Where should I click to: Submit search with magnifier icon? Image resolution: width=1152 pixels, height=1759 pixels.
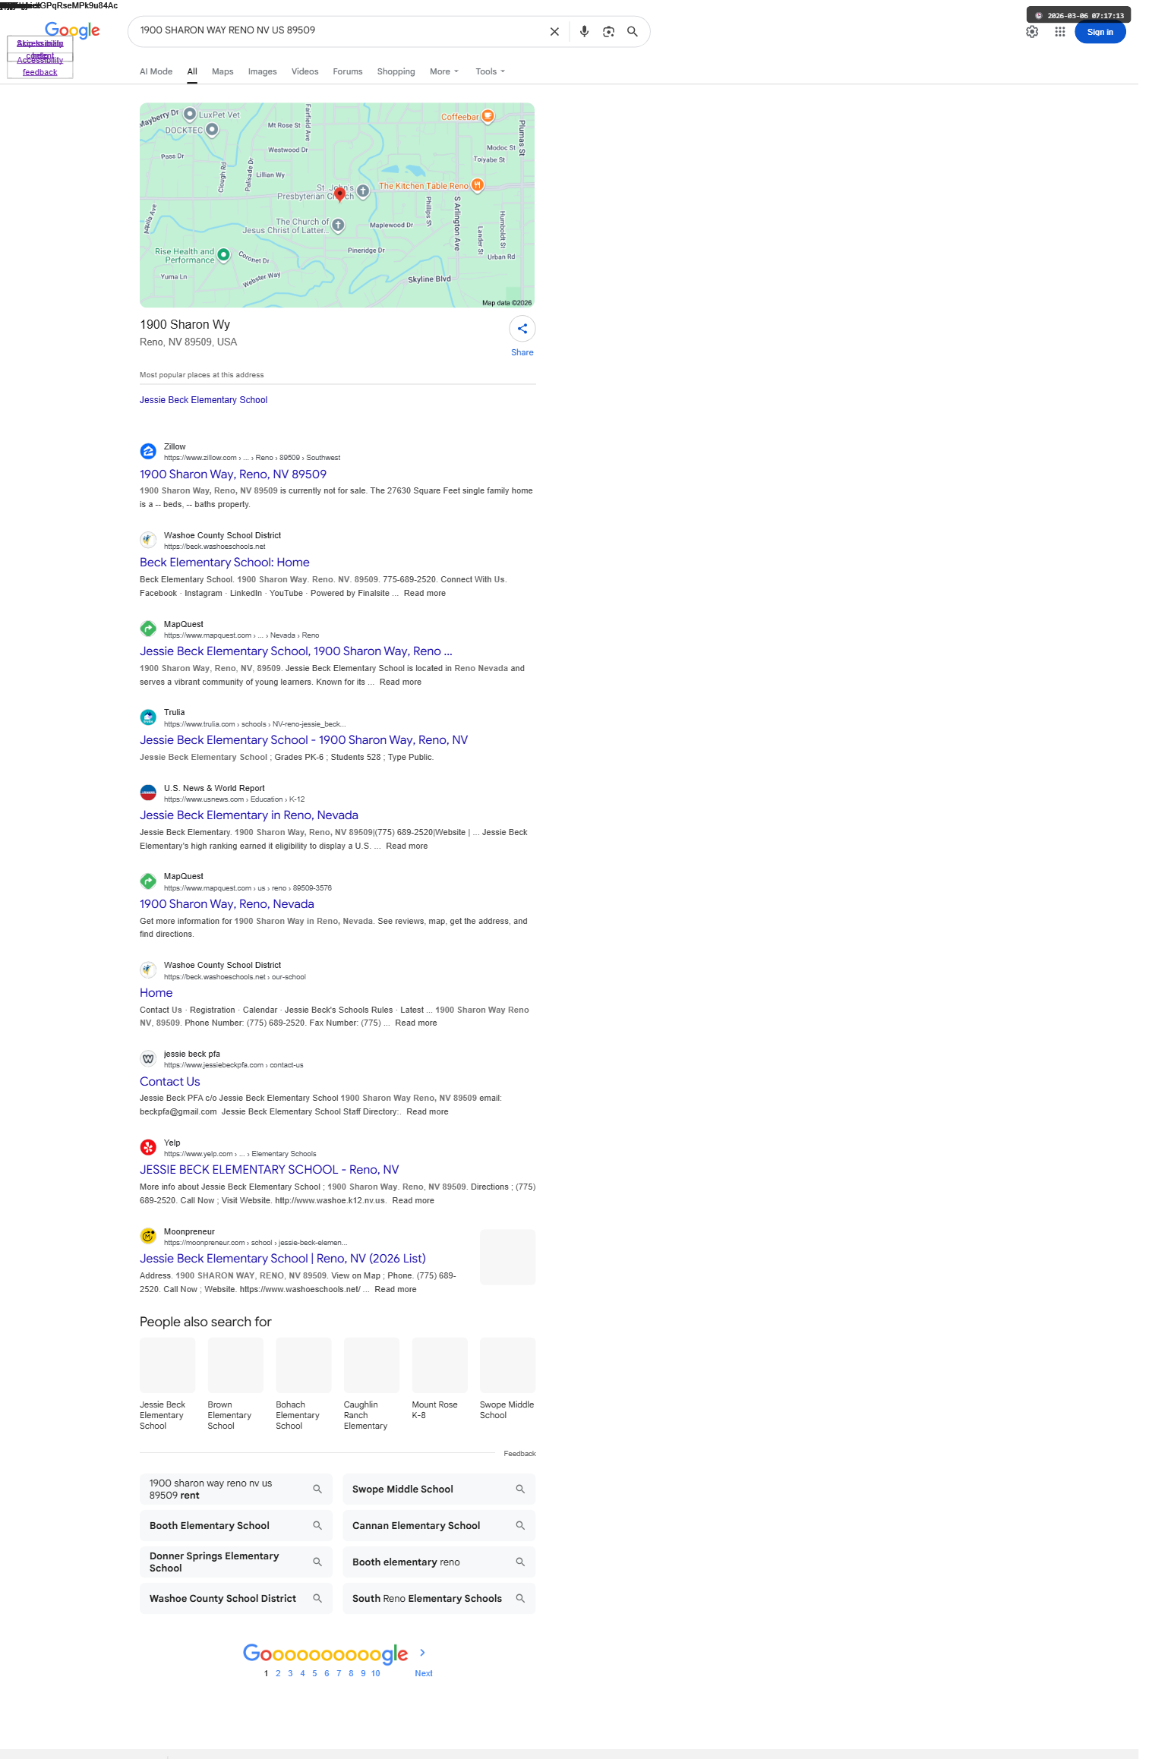pos(632,32)
